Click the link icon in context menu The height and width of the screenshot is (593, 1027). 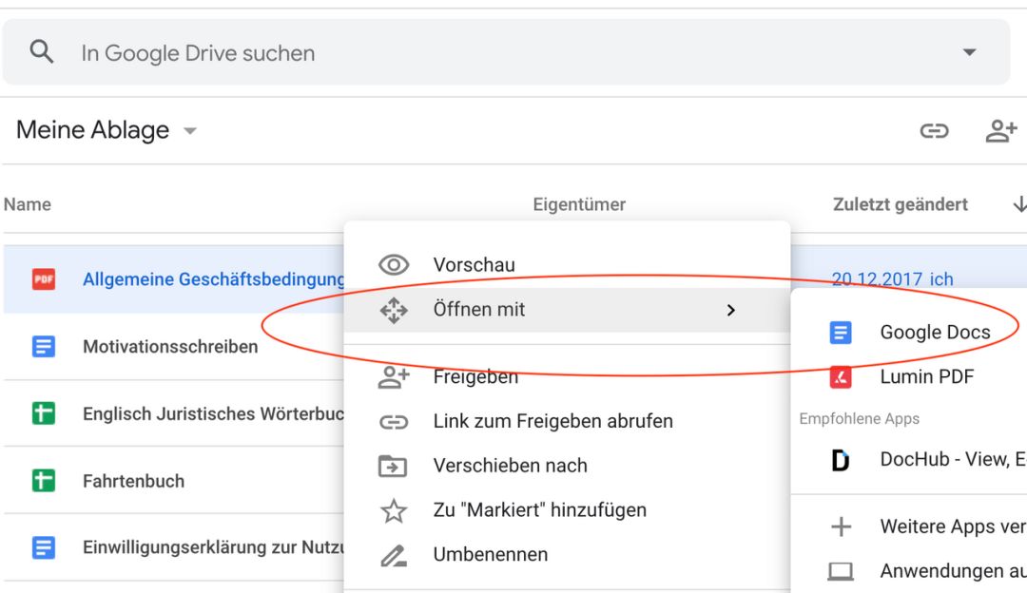tap(394, 422)
